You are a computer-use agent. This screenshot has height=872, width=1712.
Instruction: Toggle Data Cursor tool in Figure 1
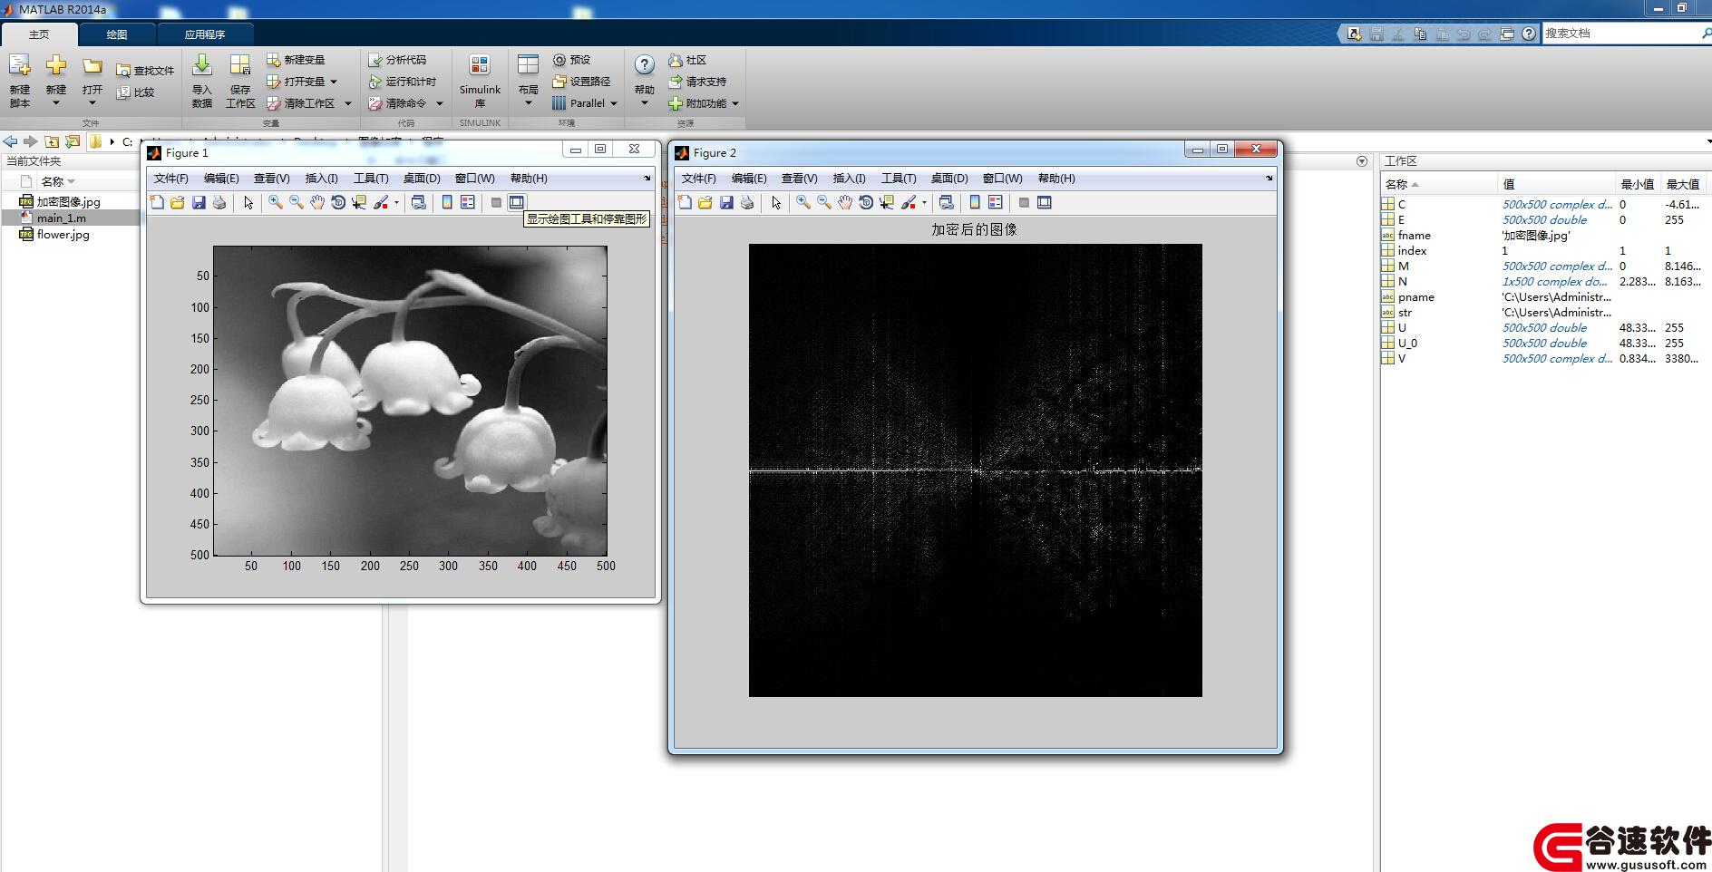click(x=359, y=202)
